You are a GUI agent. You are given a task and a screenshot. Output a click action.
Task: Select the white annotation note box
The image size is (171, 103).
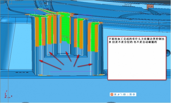pos(137,58)
